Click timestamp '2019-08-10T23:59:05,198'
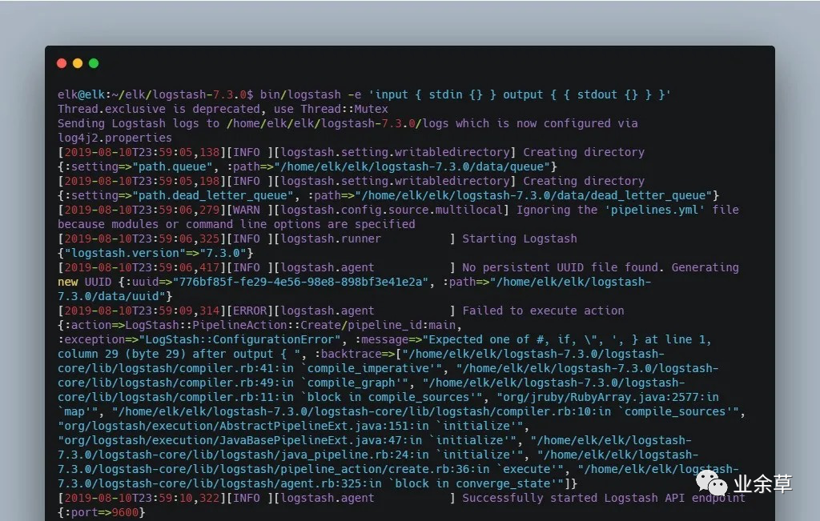This screenshot has height=521, width=820. 143,181
